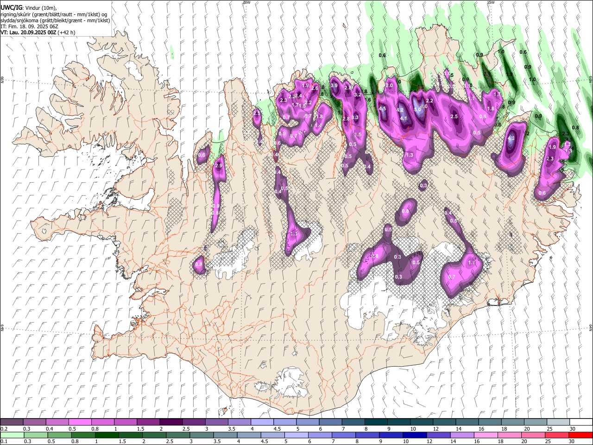The height and width of the screenshot is (445, 593).
Task: Click the '0.2' label in upper legend row
Action: coord(4,429)
